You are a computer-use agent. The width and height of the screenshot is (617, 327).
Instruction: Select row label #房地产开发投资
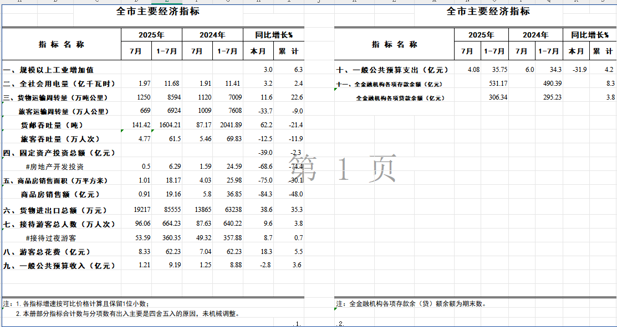[55, 167]
